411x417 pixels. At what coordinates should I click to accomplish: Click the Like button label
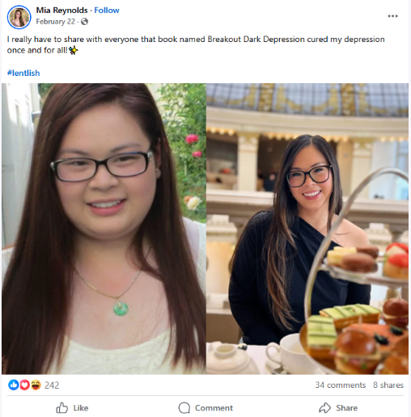(x=81, y=408)
